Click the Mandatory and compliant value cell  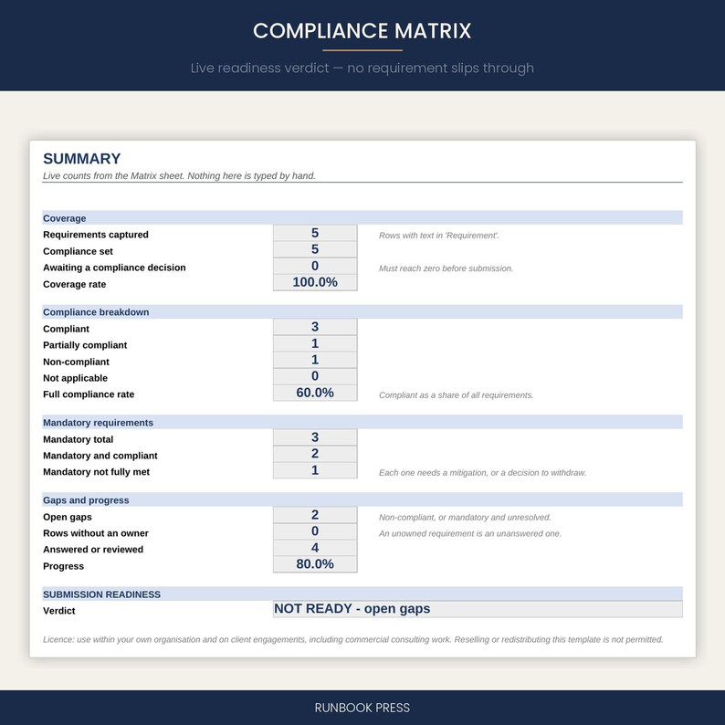click(x=315, y=454)
